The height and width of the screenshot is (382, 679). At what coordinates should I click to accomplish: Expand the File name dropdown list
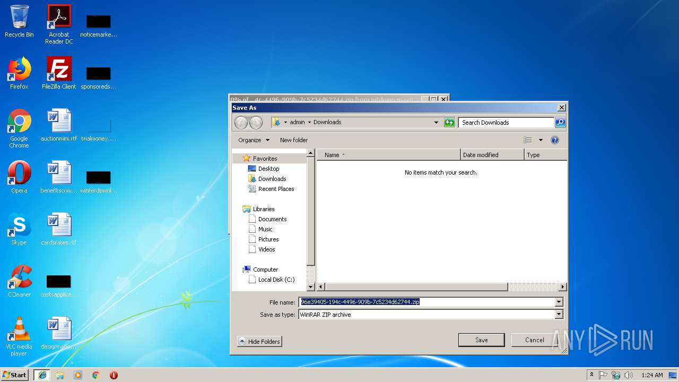[559, 302]
